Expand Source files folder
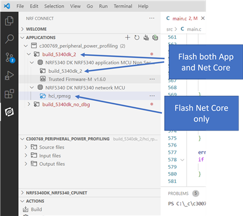This screenshot has height=216, width=243. tap(26, 147)
